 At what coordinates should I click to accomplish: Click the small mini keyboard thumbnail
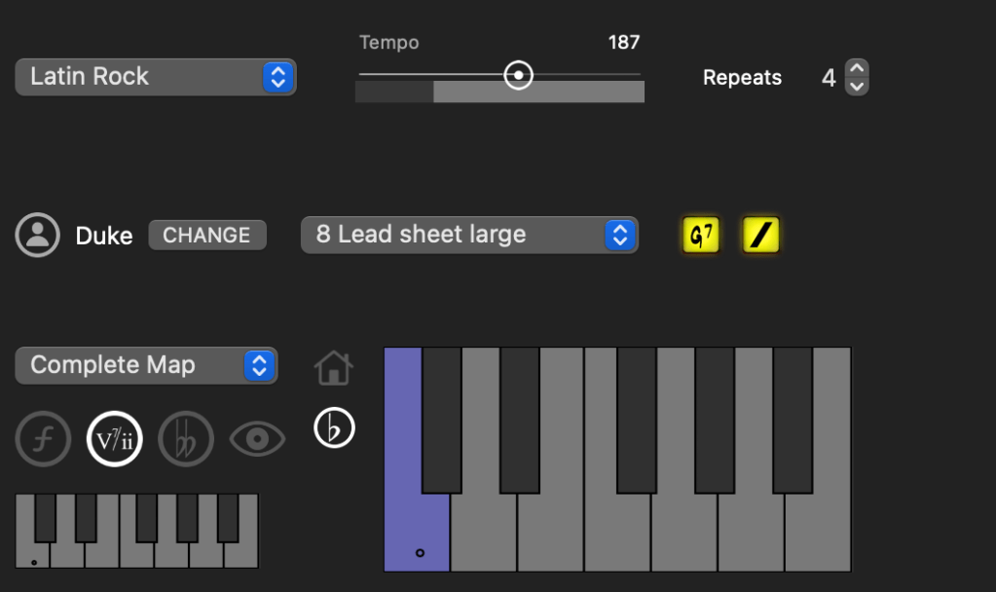click(136, 531)
